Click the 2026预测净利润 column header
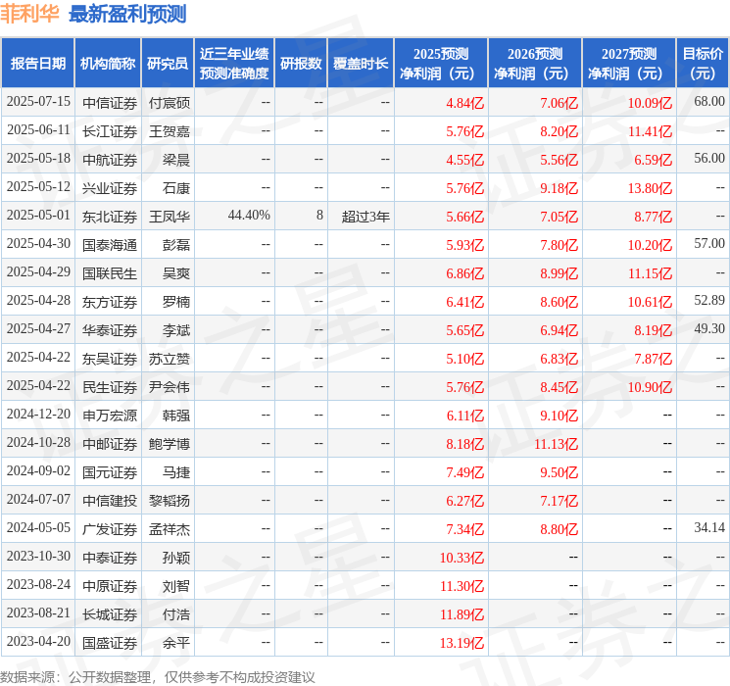This screenshot has width=730, height=686. [x=535, y=64]
